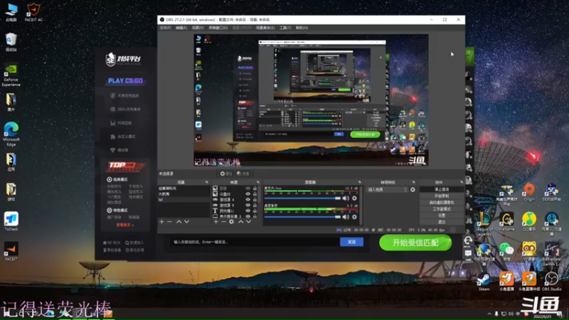Move scene down arrow in scenes panel
The image size is (569, 320).
coord(186,221)
